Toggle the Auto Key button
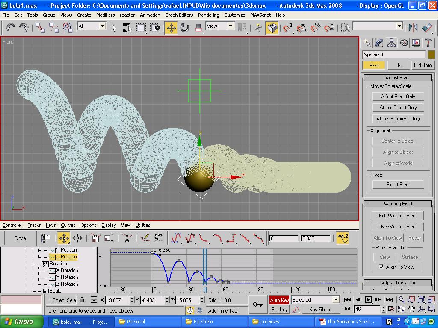This screenshot has height=328, width=438. click(279, 300)
